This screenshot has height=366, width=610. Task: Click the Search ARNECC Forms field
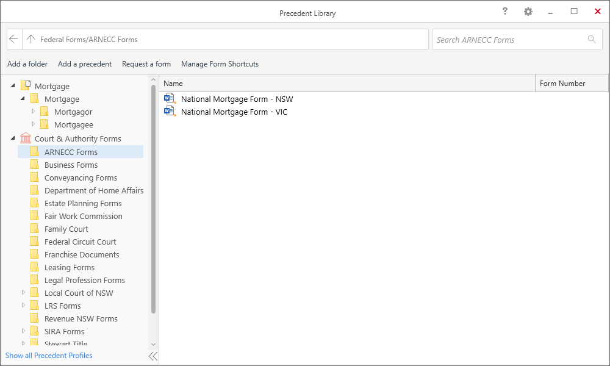click(517, 39)
